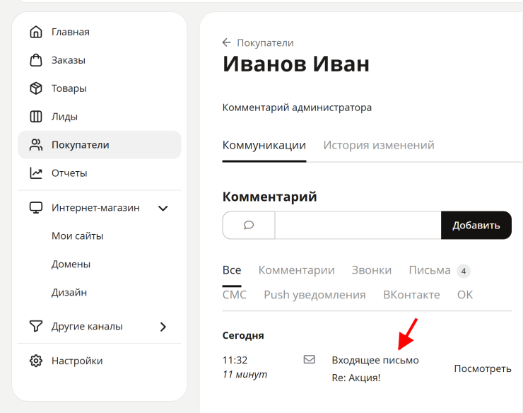Image resolution: width=523 pixels, height=413 pixels.
Task: Click the Добавить button
Action: (x=476, y=225)
